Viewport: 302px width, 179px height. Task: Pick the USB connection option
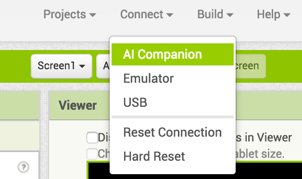pyautogui.click(x=173, y=102)
